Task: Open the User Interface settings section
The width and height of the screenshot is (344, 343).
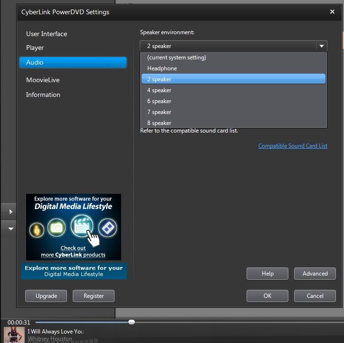Action: (47, 34)
